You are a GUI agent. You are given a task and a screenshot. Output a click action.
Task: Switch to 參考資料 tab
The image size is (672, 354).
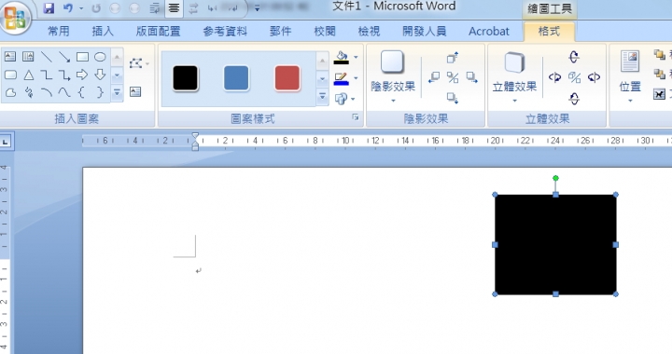[225, 32]
